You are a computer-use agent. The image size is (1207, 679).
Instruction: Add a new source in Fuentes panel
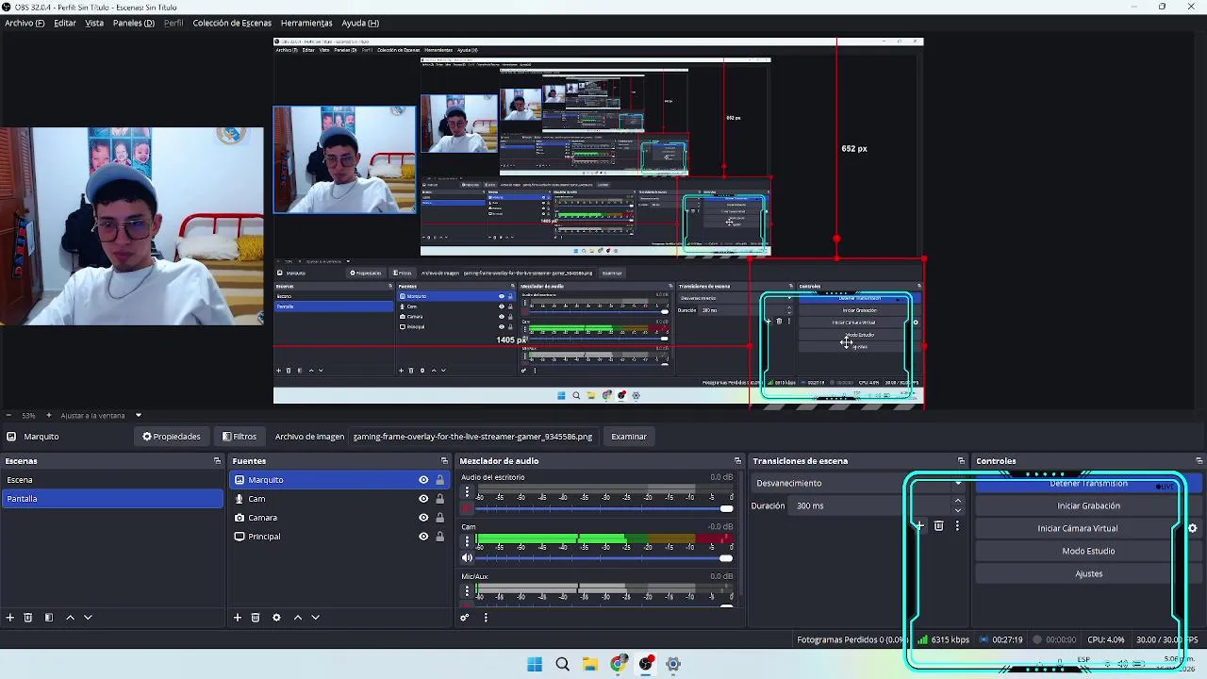click(x=238, y=618)
